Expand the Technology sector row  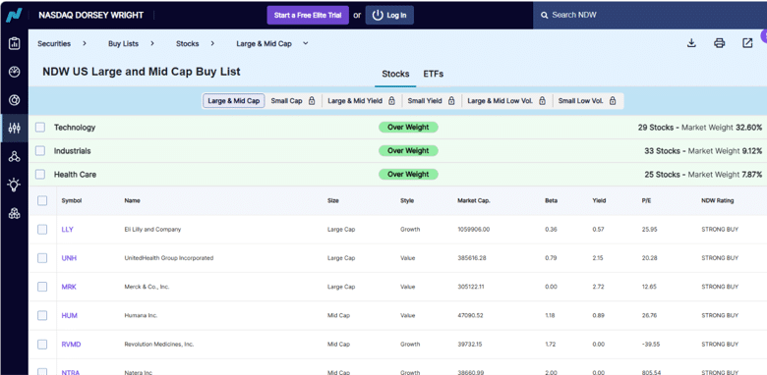[x=397, y=128]
